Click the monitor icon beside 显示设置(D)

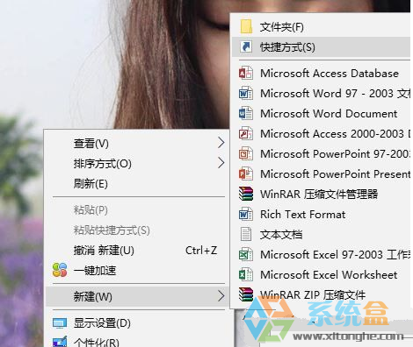click(60, 323)
